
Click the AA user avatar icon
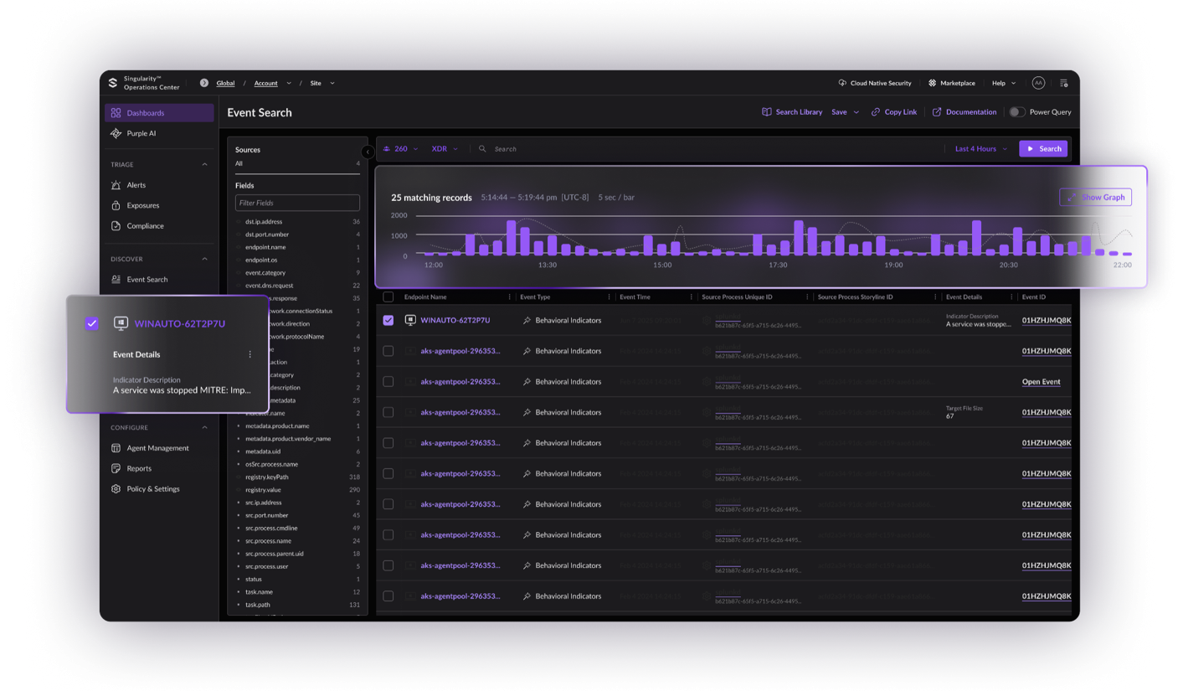pos(1038,83)
